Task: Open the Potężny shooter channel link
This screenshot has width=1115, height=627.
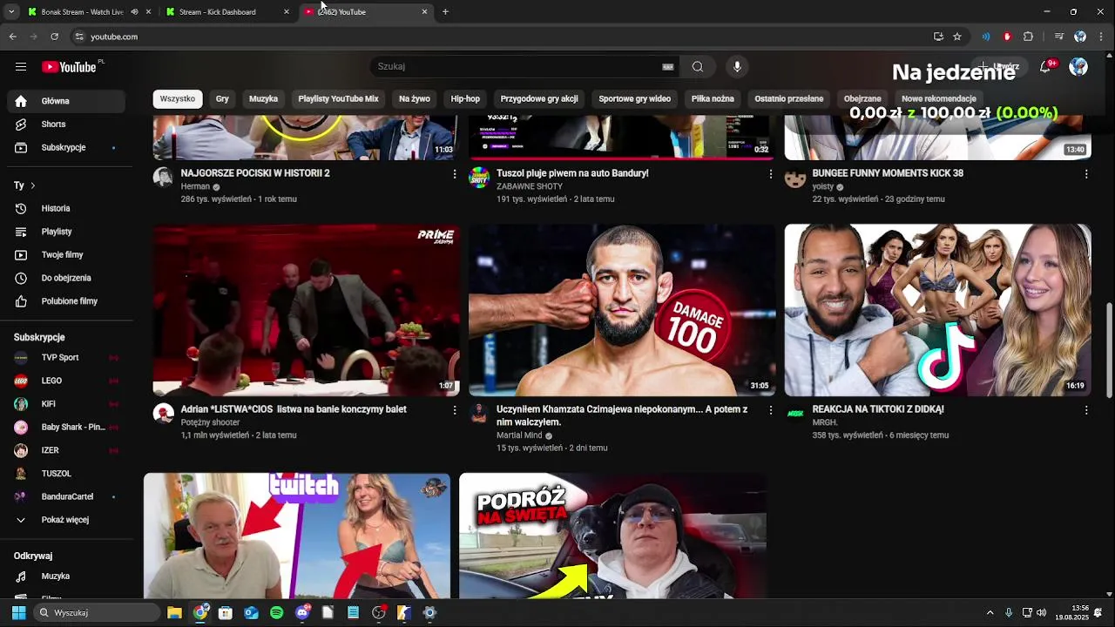Action: 210,422
